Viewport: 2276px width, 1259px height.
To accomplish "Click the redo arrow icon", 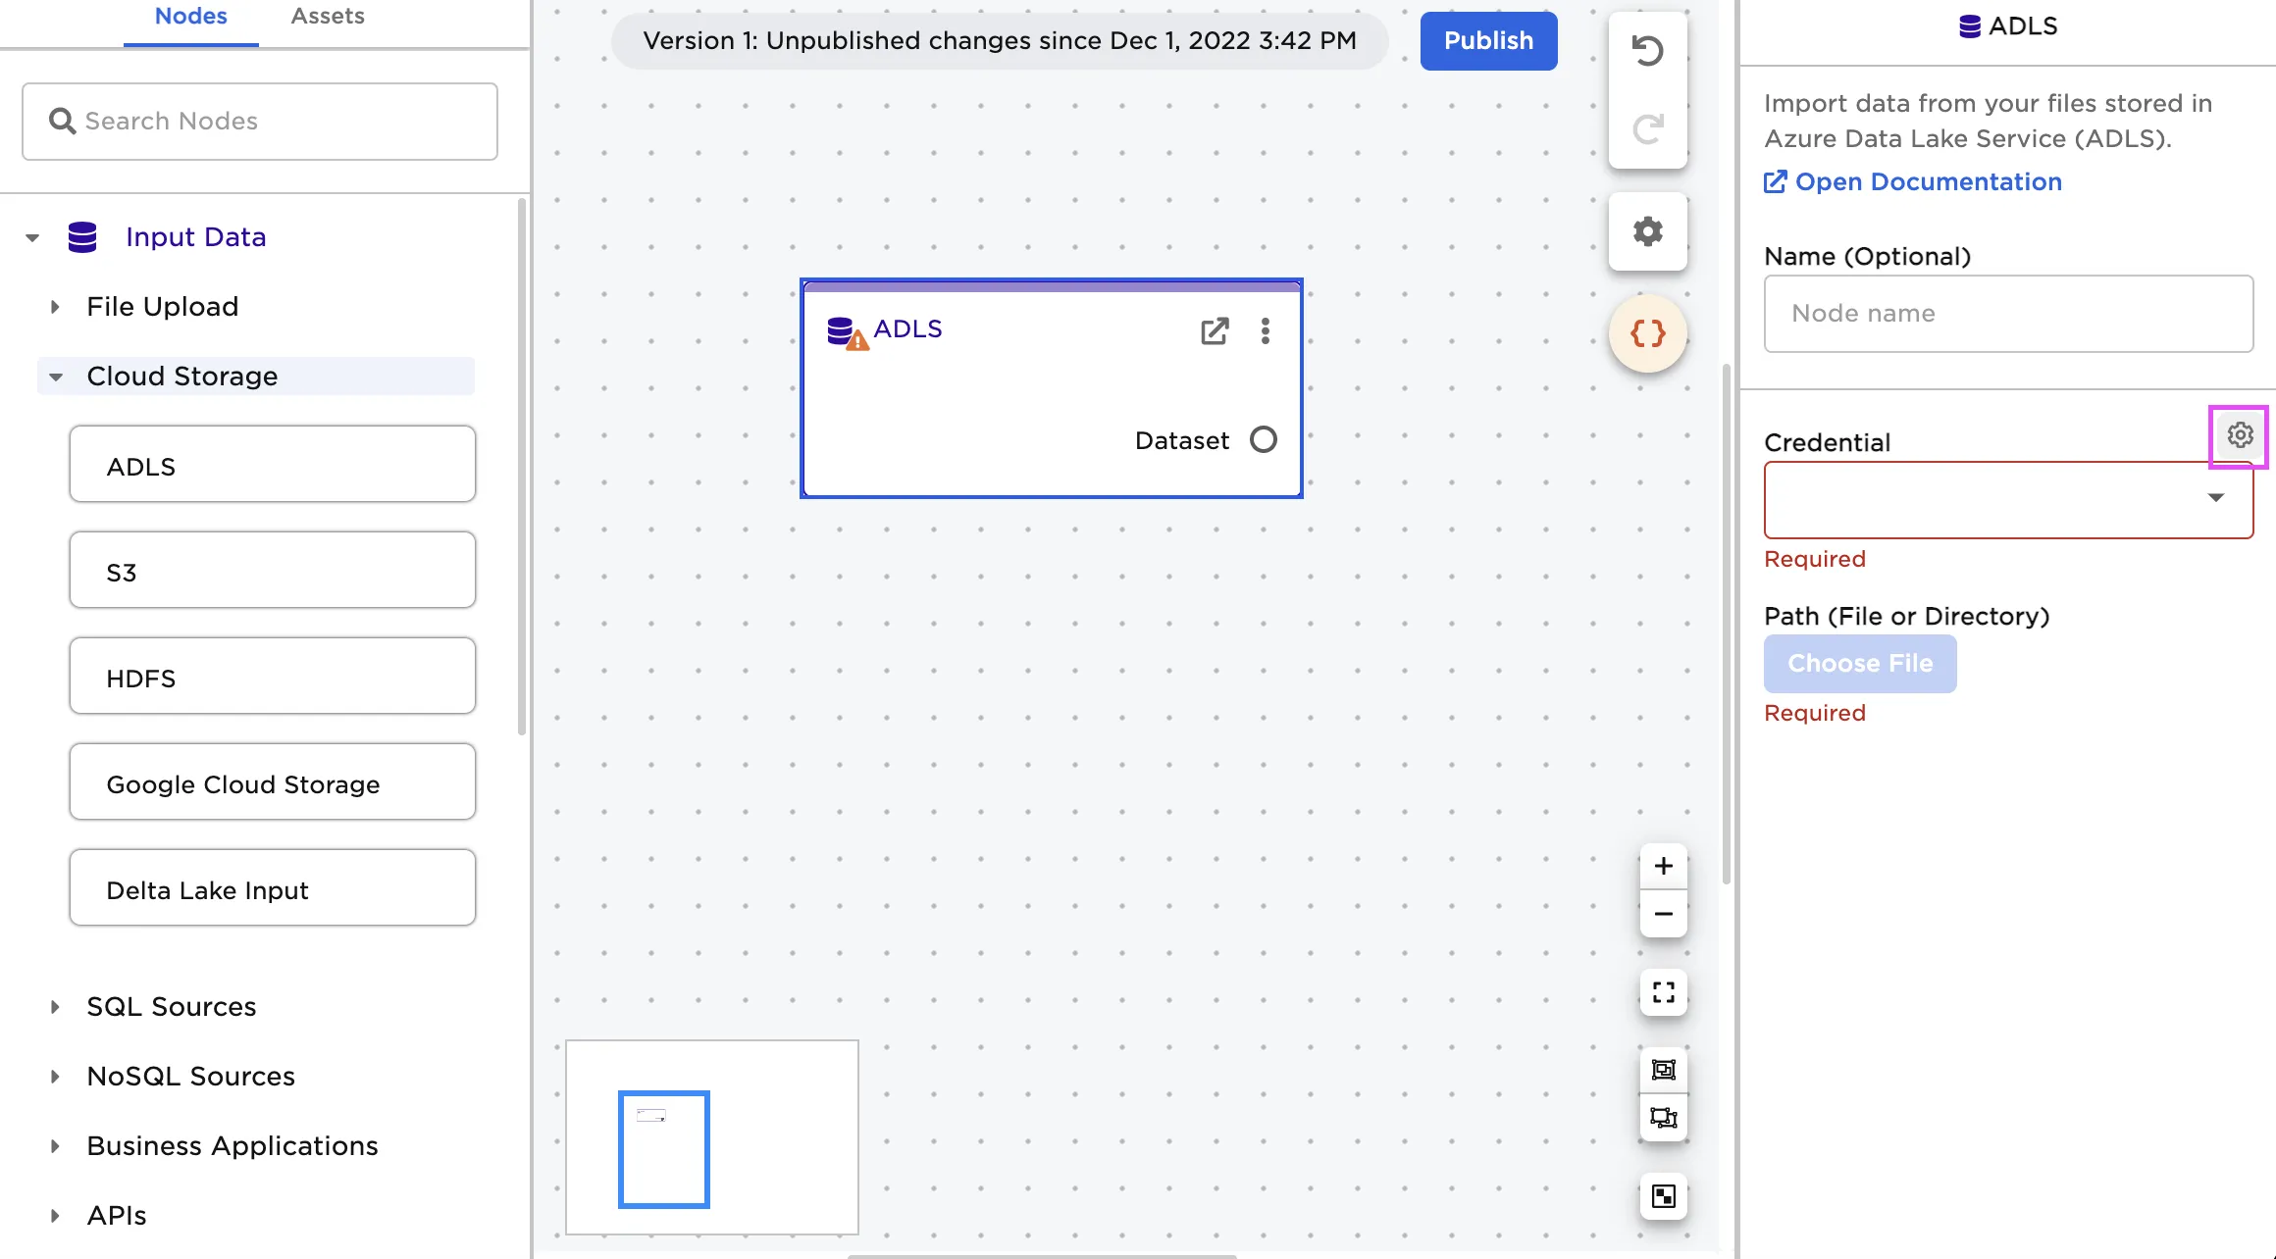I will [x=1647, y=128].
